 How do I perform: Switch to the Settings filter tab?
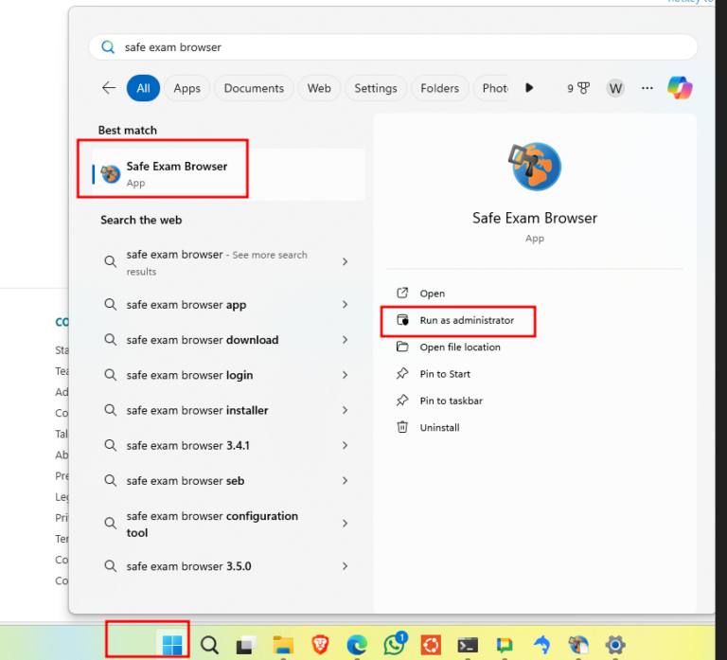coord(376,88)
